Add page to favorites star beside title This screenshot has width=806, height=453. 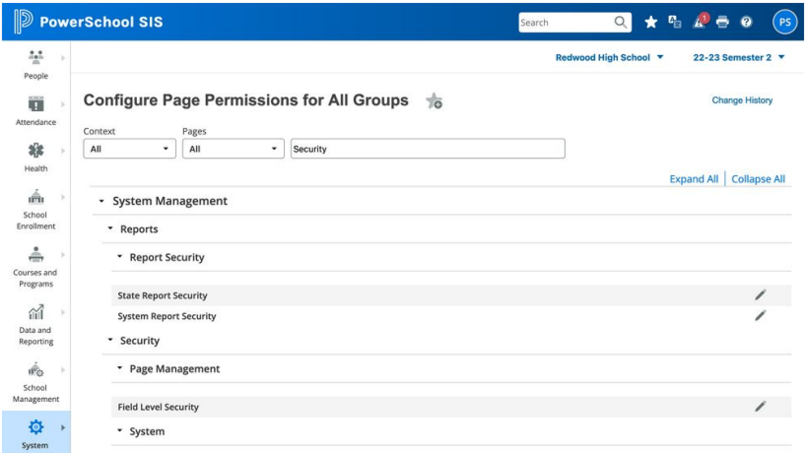point(433,101)
